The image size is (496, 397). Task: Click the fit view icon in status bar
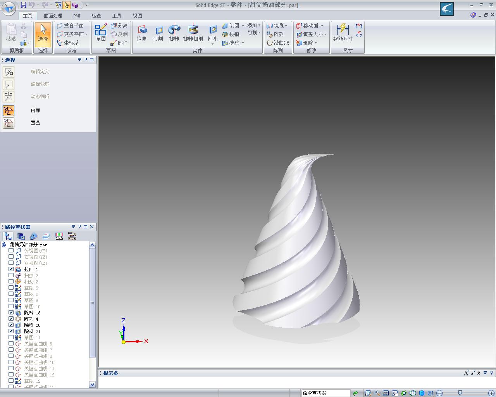(x=386, y=393)
